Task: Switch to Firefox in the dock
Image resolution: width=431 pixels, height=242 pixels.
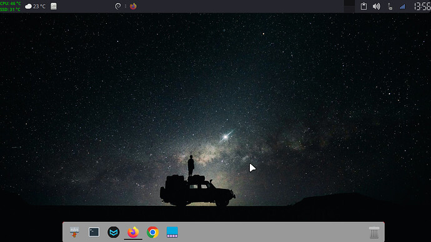Action: coord(133,232)
